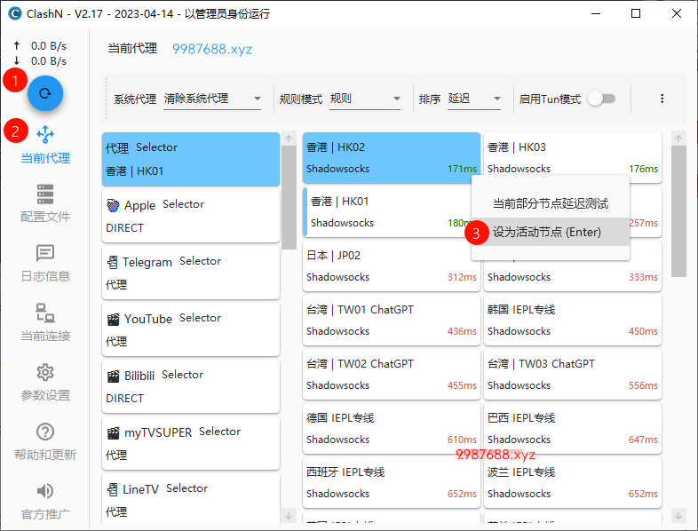Maximize the ClashN window
The height and width of the screenshot is (531, 698).
[636, 13]
